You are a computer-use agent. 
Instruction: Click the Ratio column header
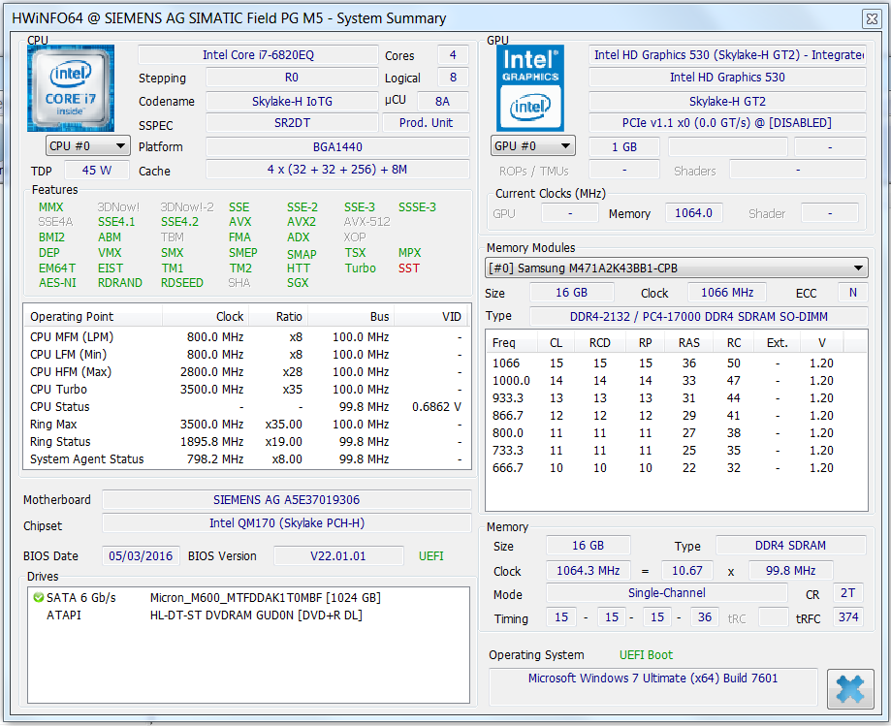click(x=278, y=316)
